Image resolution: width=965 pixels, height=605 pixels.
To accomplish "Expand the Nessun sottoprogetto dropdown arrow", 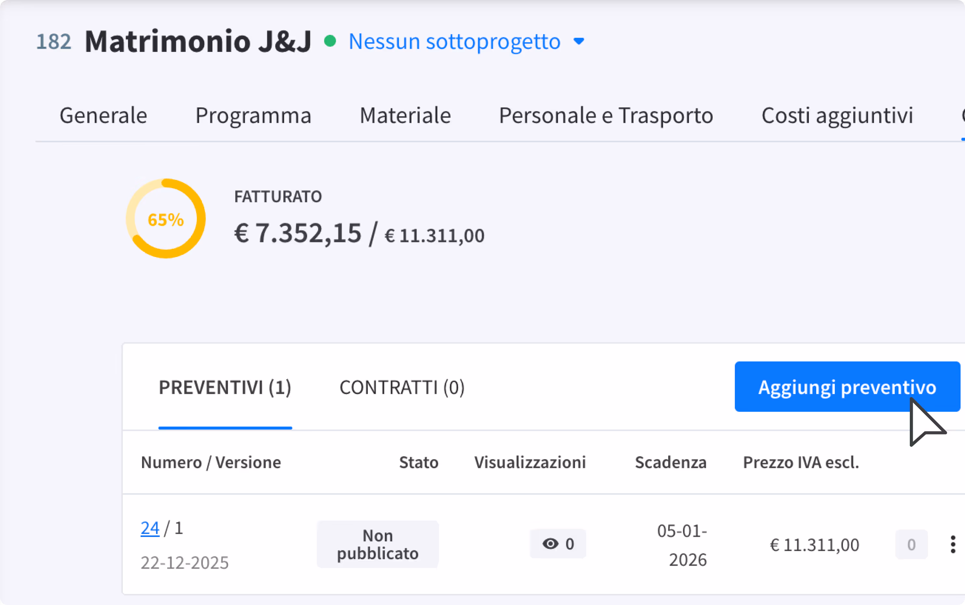I will pos(578,41).
